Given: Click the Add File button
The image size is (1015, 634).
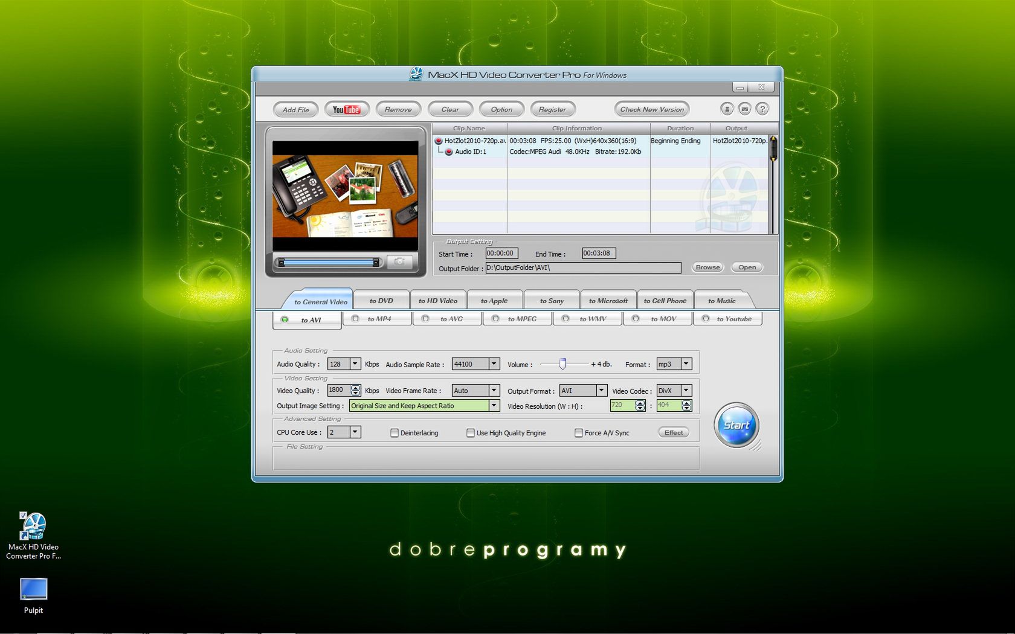Looking at the screenshot, I should click(x=295, y=109).
